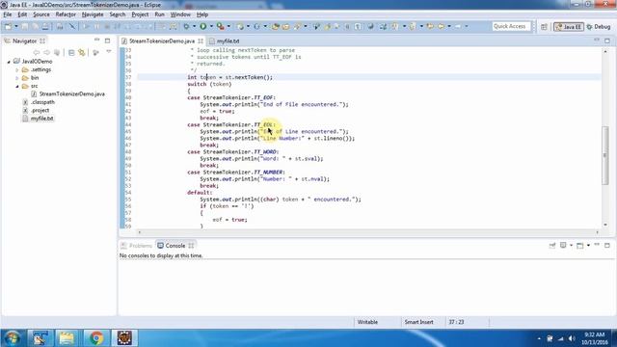
Task: Click the Smart Insert status entry
Action: coord(418,322)
